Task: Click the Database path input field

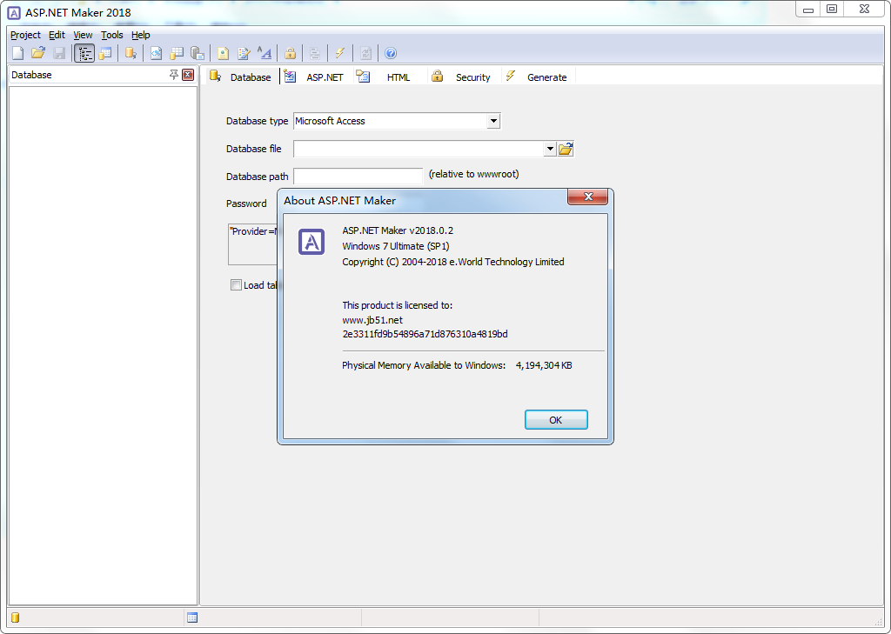Action: pos(358,176)
